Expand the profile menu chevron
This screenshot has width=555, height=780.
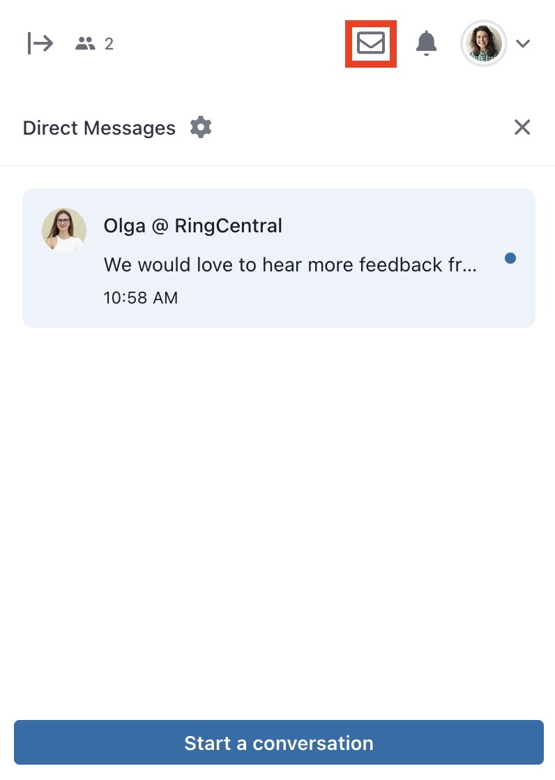click(x=523, y=44)
